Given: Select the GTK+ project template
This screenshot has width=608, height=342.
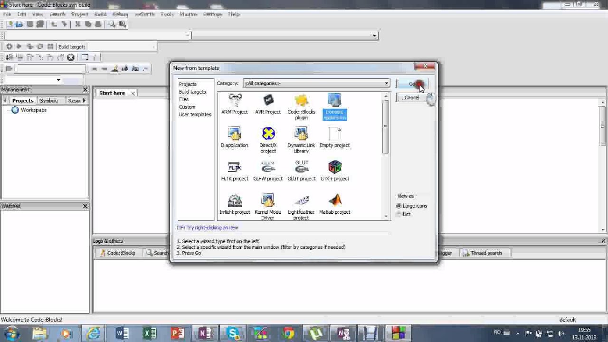Looking at the screenshot, I should point(335,171).
